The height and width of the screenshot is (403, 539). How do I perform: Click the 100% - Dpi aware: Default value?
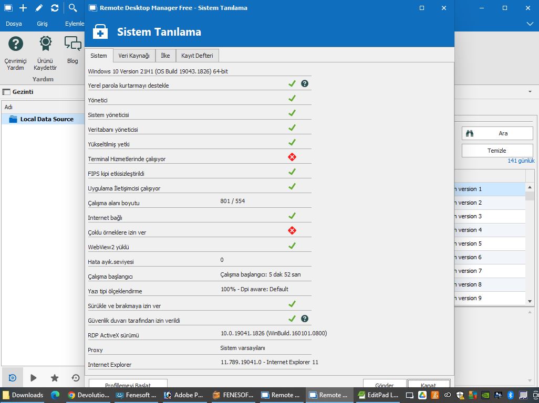(254, 289)
